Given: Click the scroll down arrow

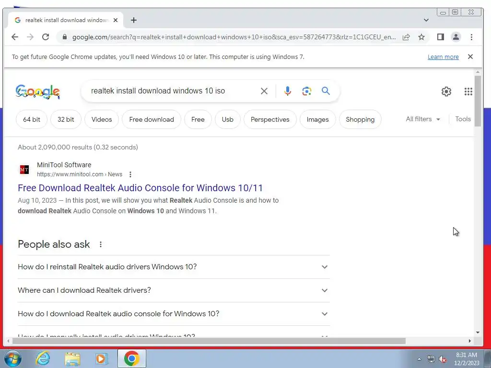Looking at the screenshot, I should [x=478, y=333].
